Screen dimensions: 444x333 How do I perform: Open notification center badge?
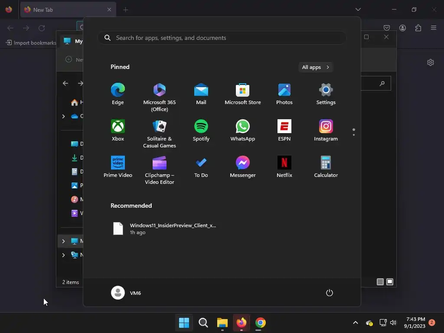(431, 322)
